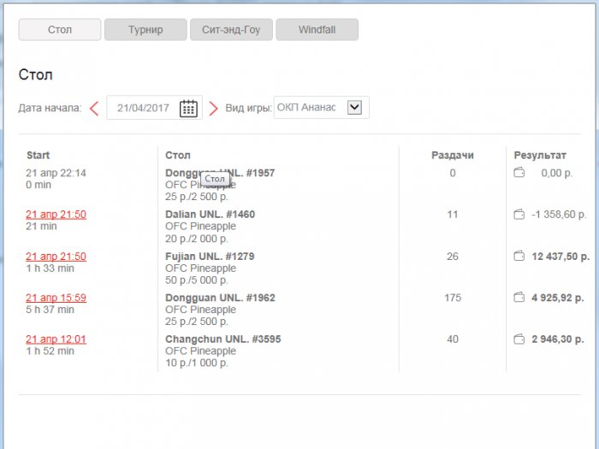Switch to the Сит-энд-Гоу tab
Screen dimensions: 599x449
[231, 29]
